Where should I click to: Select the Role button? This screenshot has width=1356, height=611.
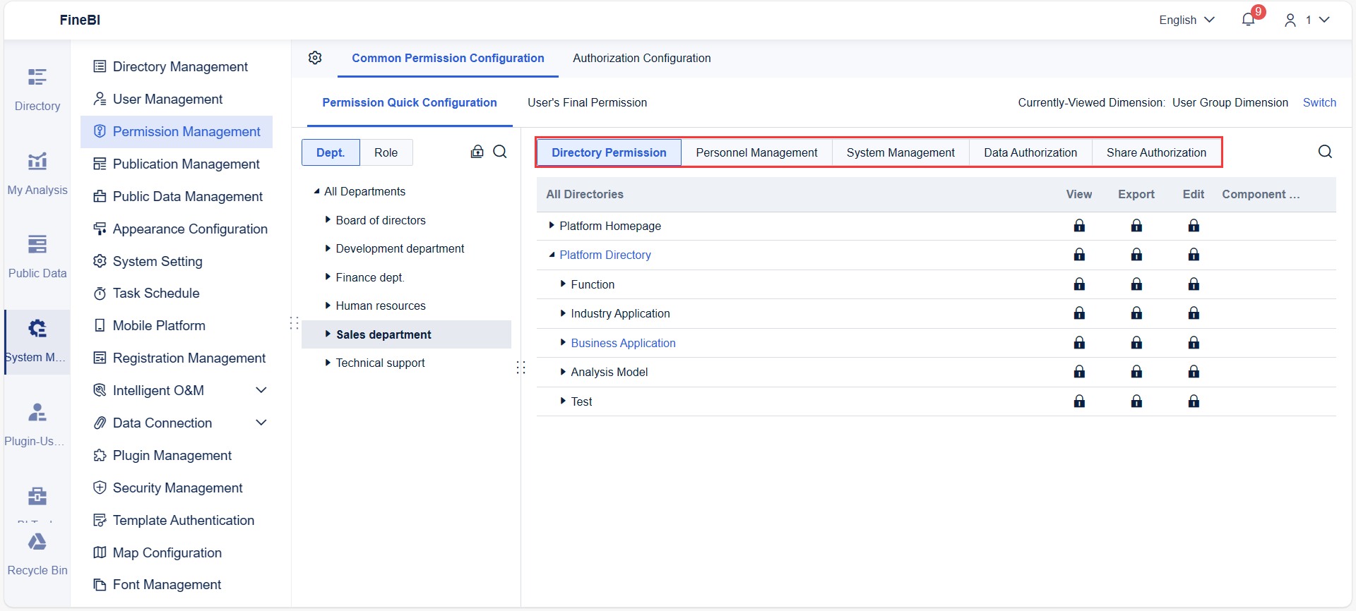(x=386, y=152)
